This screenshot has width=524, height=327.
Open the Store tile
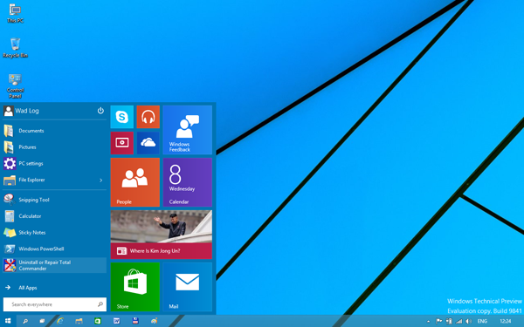(135, 287)
